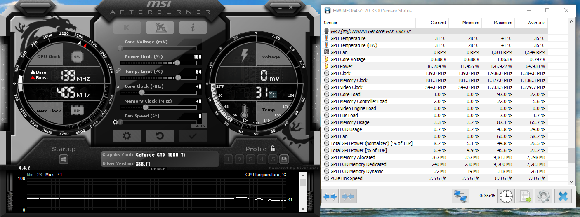Open the Kombustor 'K' stress test button
580x217 pixels.
[x=127, y=27]
